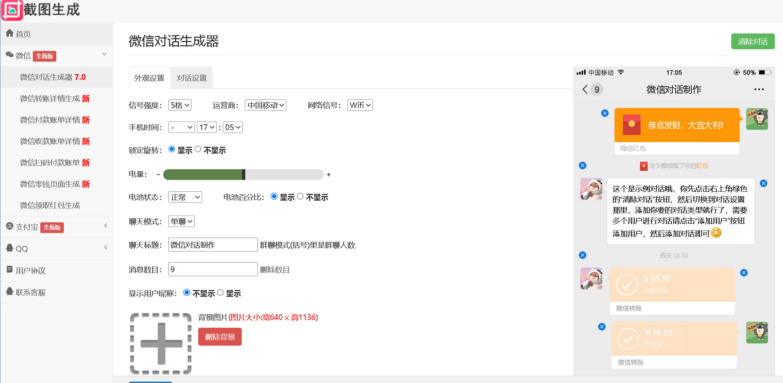This screenshot has width=783, height=383.
Task: Click the battery plus icon to increase charge
Action: point(329,175)
